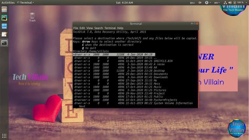
Task: Select the 'Me' directory row
Action: click(x=116, y=80)
